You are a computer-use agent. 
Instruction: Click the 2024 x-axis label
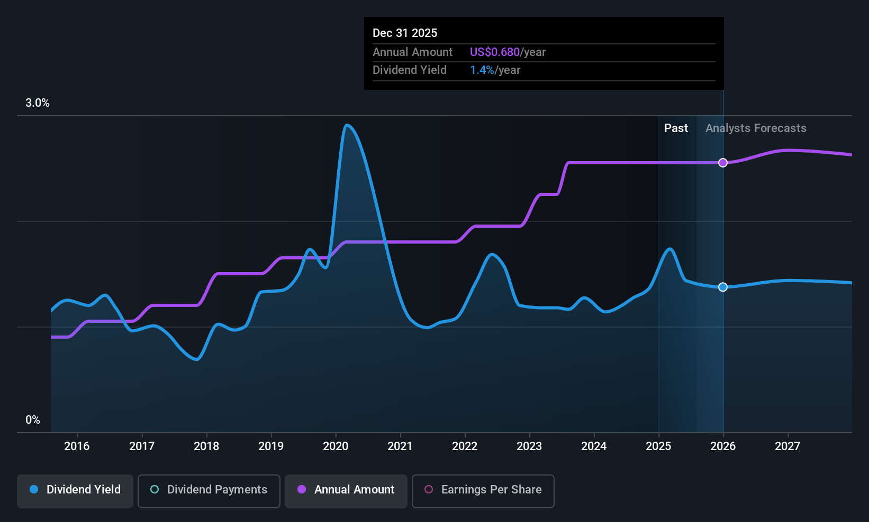594,446
